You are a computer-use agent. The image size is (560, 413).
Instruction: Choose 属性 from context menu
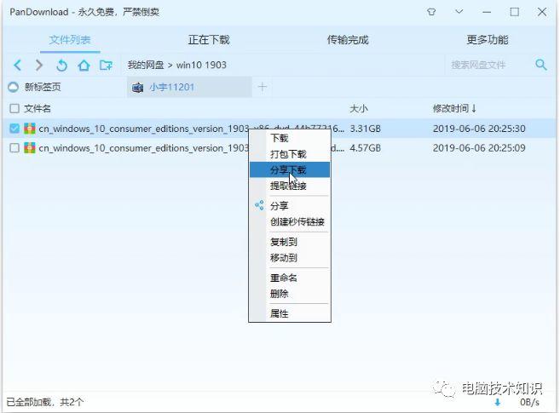pos(290,313)
